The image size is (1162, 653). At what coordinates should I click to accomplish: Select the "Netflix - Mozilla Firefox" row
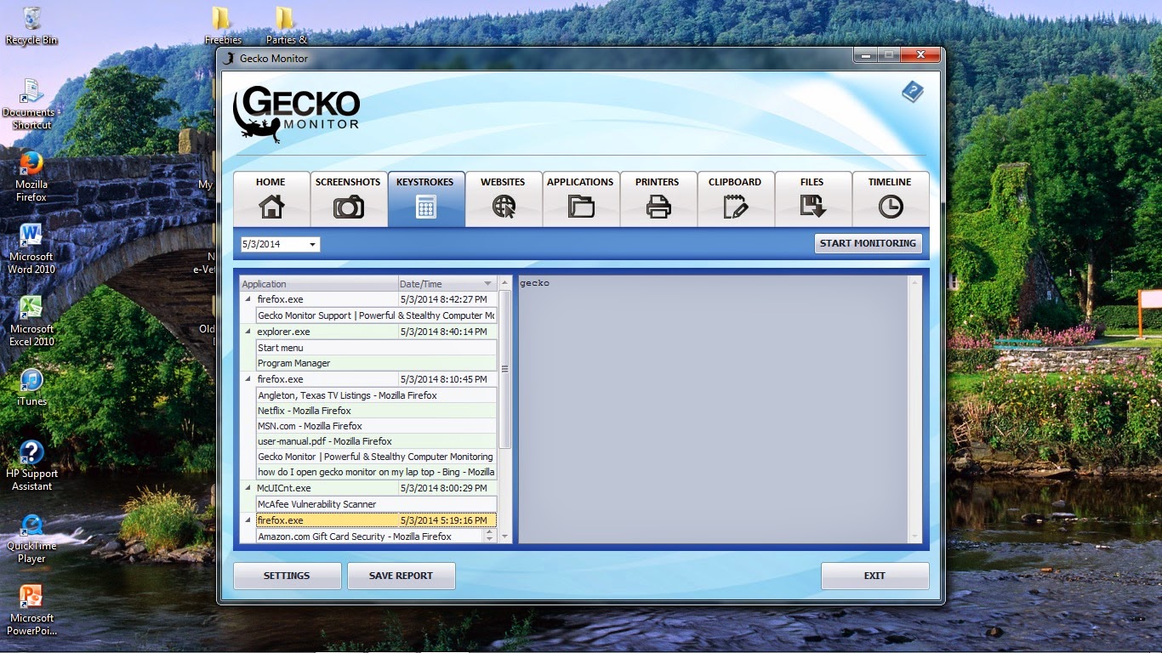[376, 411]
